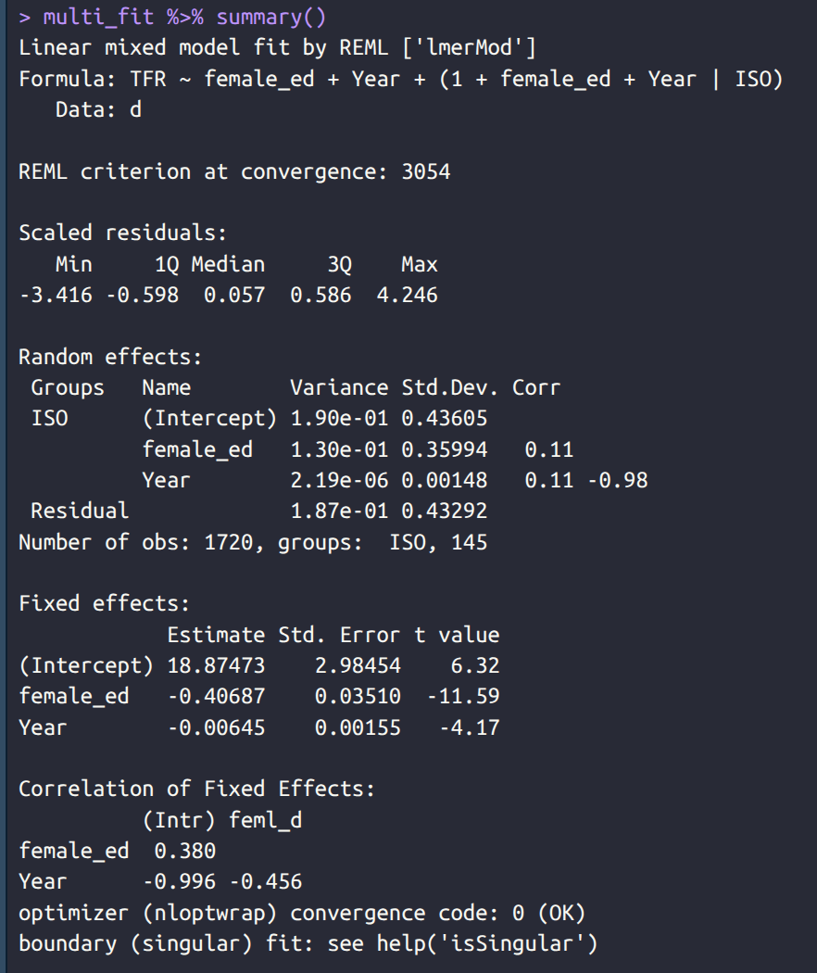This screenshot has width=817, height=973.
Task: Click the -0.996 fixed effects correlation value
Action: (179, 881)
